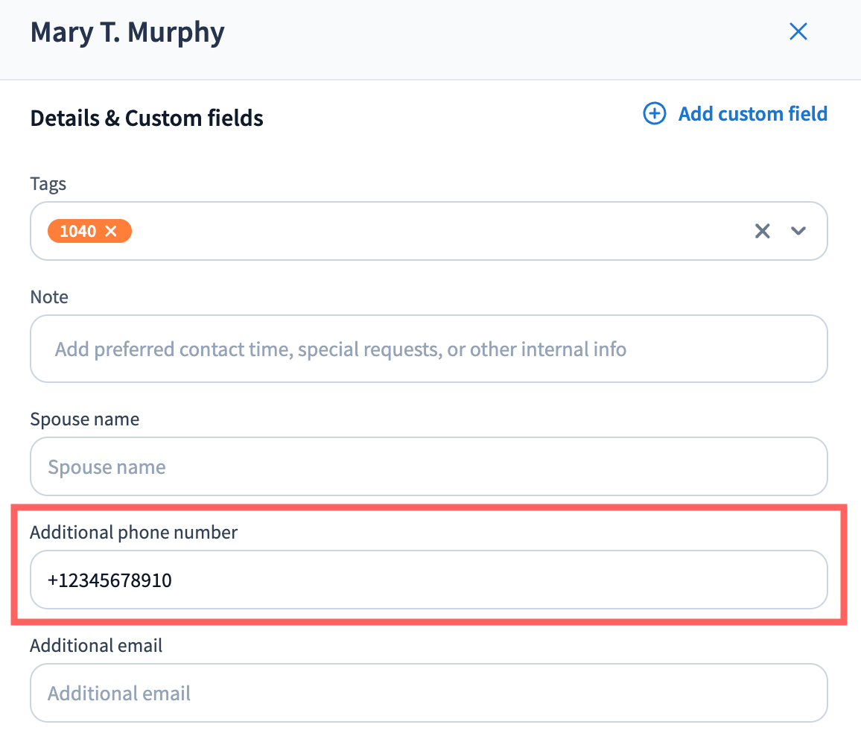Click into the Spouse name input

coord(428,467)
